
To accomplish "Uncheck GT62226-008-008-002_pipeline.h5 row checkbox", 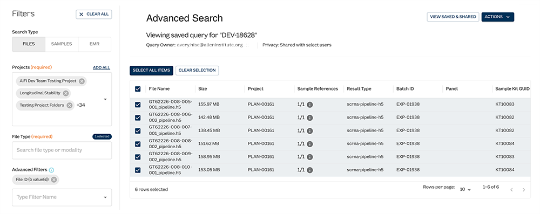I will point(138,144).
